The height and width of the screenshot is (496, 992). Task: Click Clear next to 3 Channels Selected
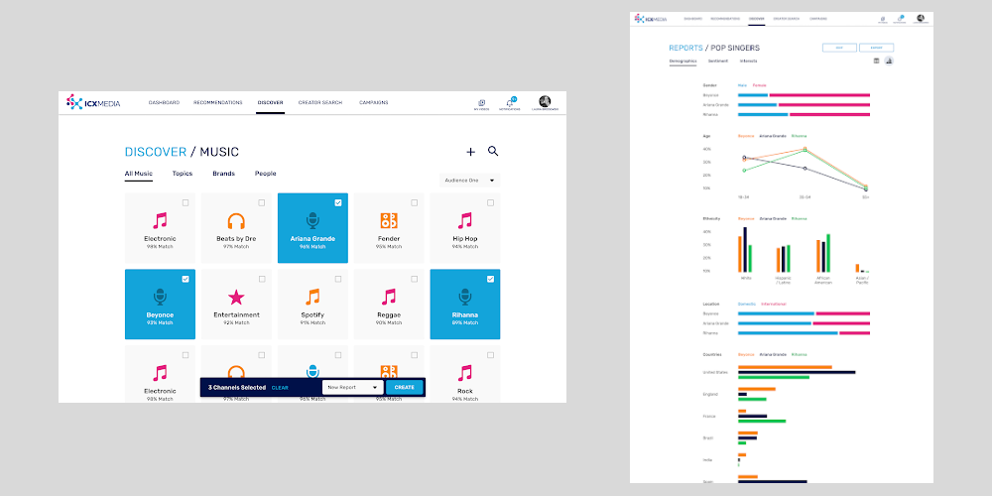point(280,387)
